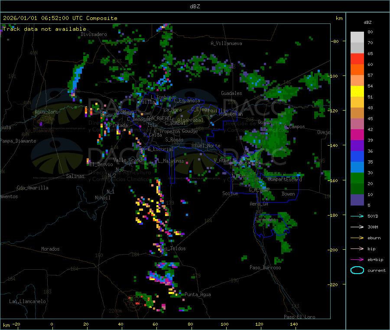The height and width of the screenshot is (330, 390).
Task: Click the 0 km horizontal axis tick
Action: [52, 324]
